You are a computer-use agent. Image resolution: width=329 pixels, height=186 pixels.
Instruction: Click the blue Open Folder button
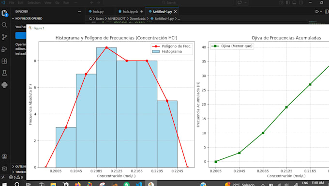(20, 35)
